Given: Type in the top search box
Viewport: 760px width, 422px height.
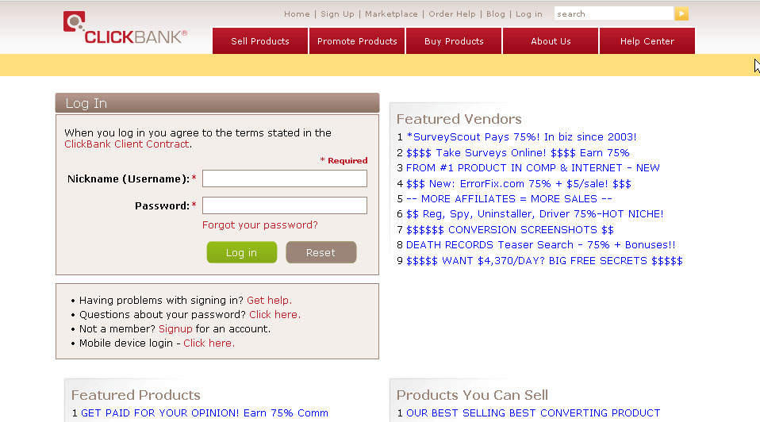Looking at the screenshot, I should tap(613, 13).
